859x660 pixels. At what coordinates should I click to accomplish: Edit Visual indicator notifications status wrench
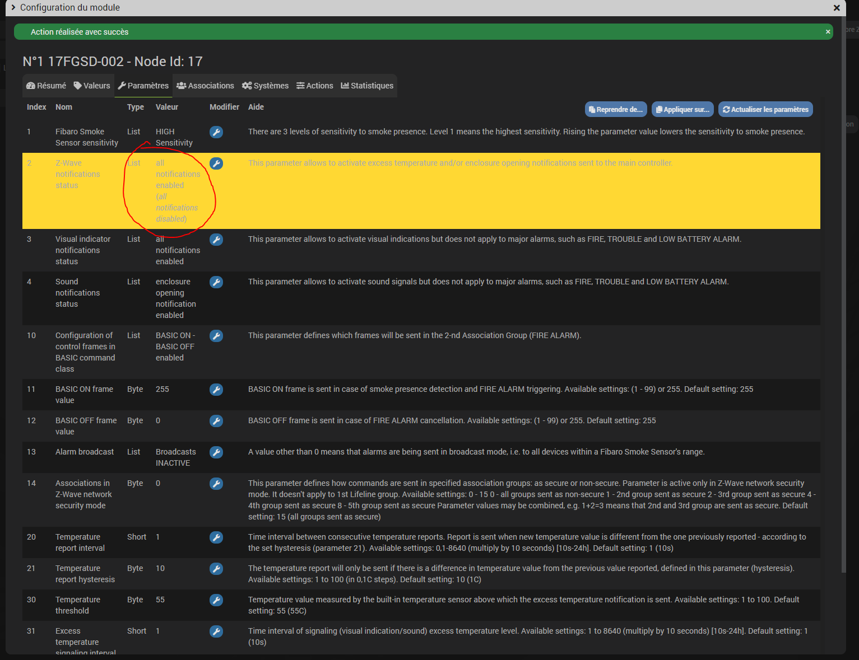216,240
